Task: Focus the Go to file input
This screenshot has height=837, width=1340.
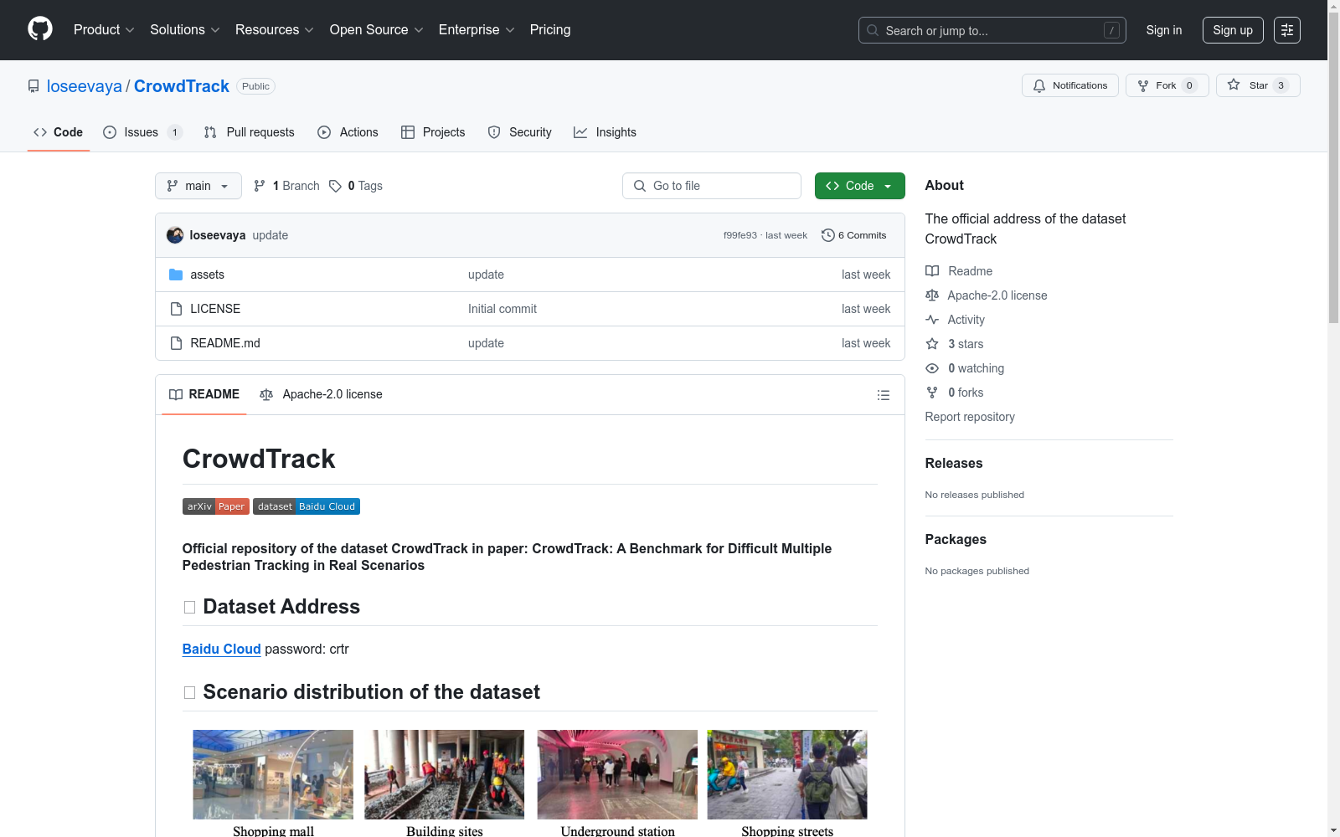Action: click(712, 186)
